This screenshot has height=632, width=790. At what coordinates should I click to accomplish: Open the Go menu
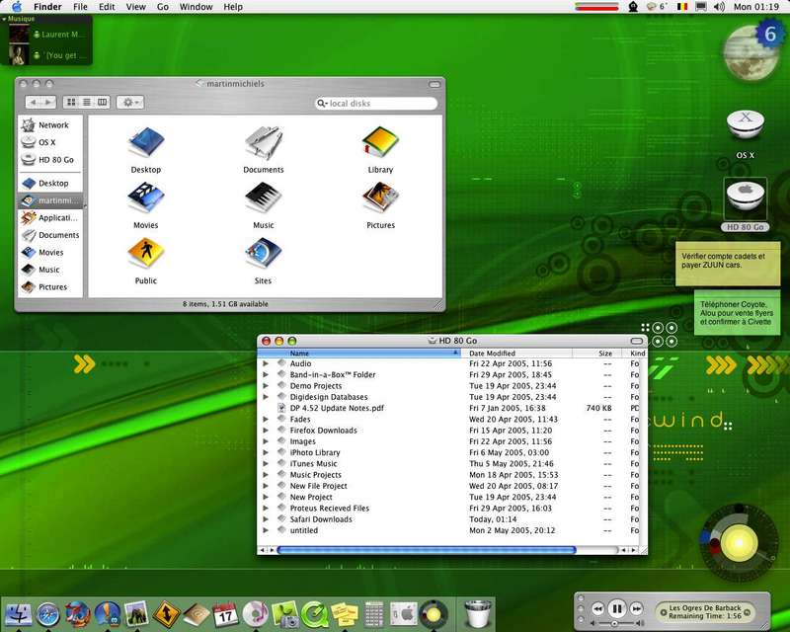tap(163, 7)
